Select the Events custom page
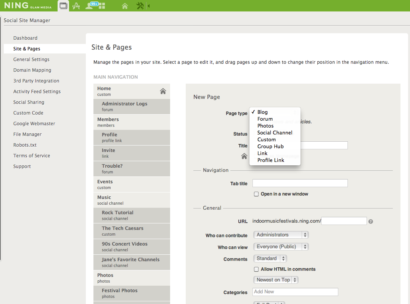410x304 pixels. [x=132, y=184]
